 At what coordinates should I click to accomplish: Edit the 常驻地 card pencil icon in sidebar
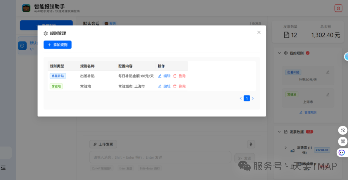coord(328,94)
